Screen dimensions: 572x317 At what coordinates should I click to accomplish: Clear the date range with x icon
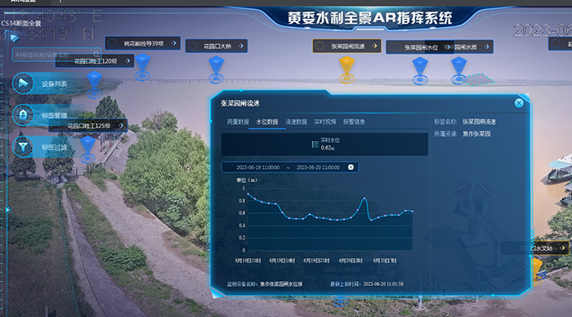click(351, 167)
